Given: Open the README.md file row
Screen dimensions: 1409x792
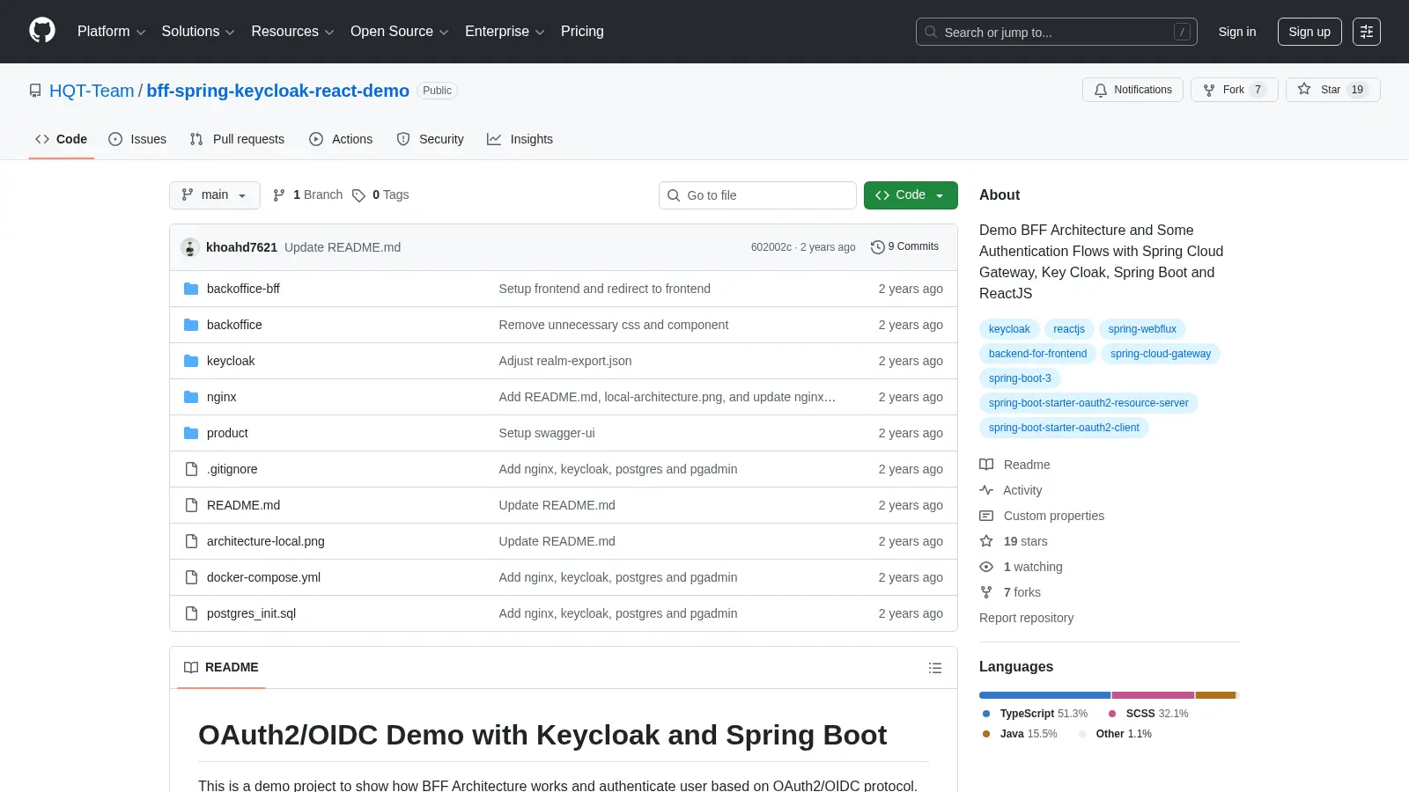Looking at the screenshot, I should click(x=564, y=505).
